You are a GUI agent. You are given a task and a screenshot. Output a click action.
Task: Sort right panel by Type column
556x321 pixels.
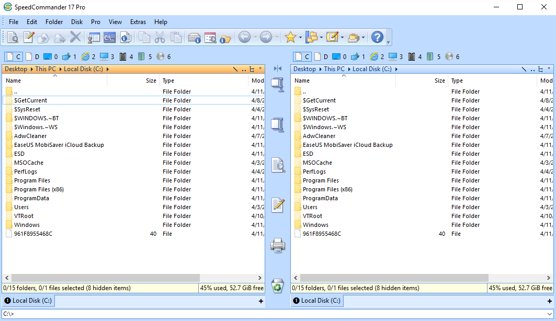click(493, 81)
